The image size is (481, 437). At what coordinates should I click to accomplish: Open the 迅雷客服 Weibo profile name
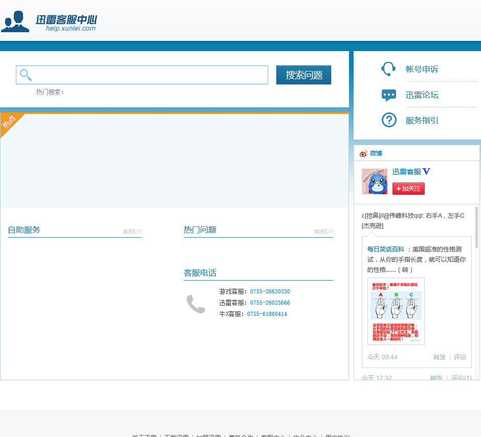tap(406, 172)
